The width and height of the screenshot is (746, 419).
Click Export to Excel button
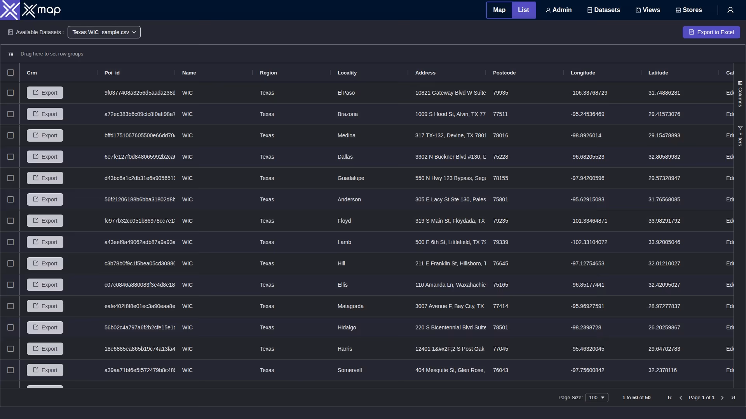coord(711,32)
